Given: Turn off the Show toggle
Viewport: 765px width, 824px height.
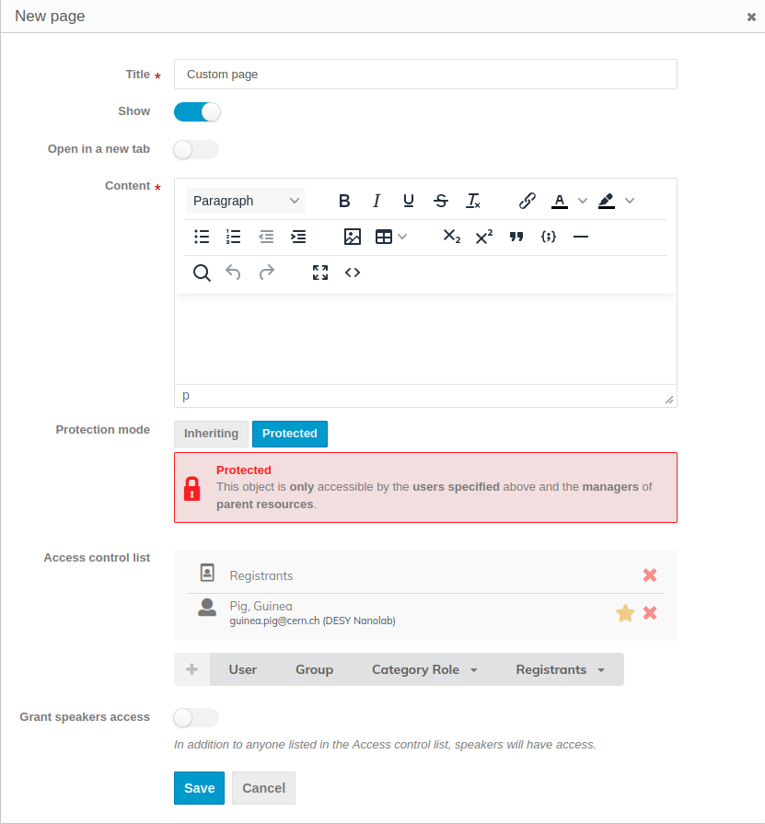Looking at the screenshot, I should (197, 112).
